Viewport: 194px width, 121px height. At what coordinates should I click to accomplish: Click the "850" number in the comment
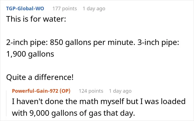coord(57,42)
